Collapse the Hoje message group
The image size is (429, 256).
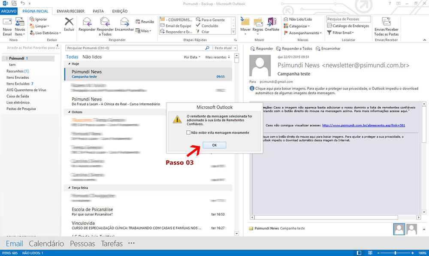(x=67, y=63)
